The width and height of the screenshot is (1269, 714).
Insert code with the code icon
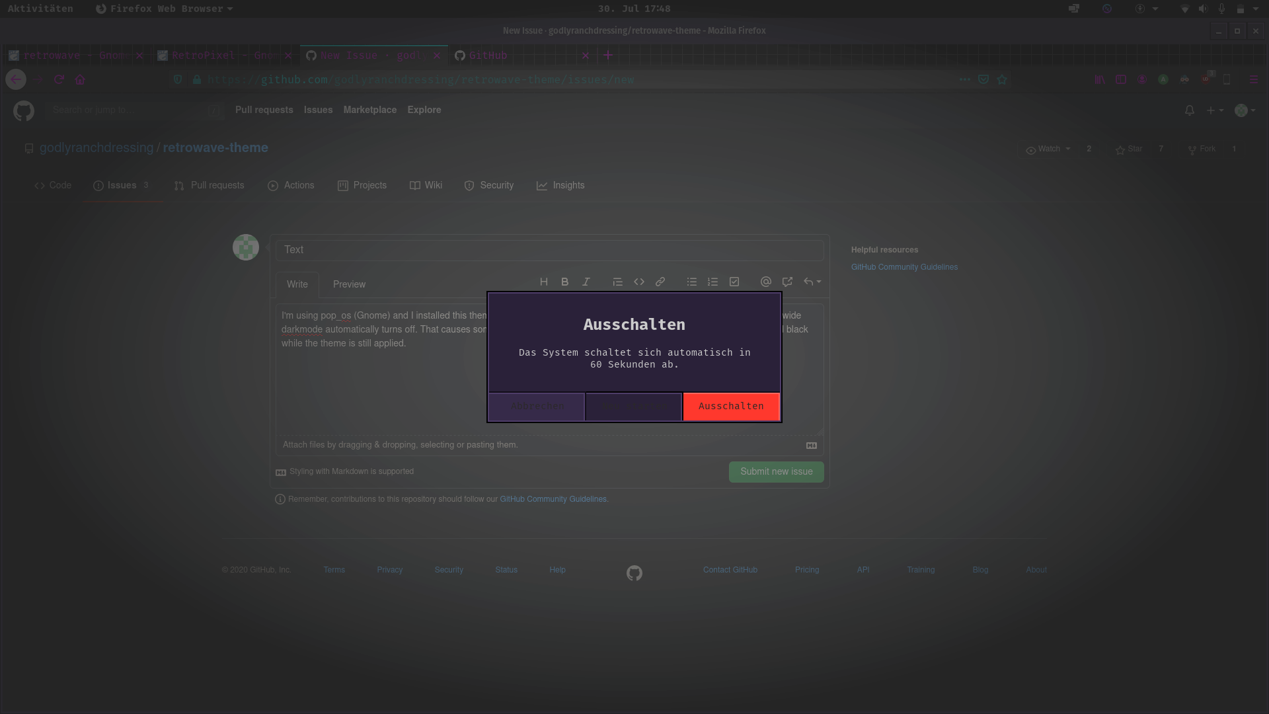639,282
